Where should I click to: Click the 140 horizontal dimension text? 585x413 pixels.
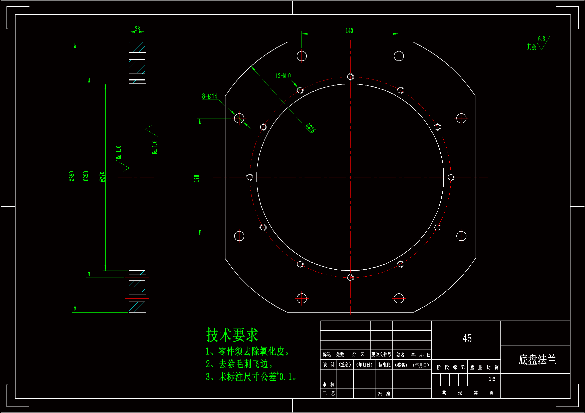click(349, 31)
